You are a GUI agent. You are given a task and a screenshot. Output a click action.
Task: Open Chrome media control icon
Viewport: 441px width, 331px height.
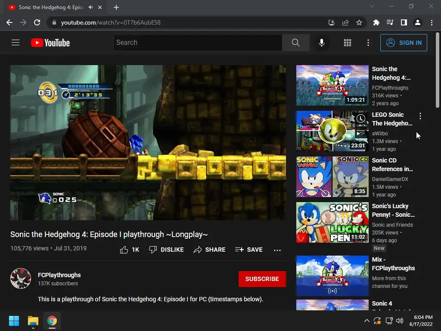390,22
